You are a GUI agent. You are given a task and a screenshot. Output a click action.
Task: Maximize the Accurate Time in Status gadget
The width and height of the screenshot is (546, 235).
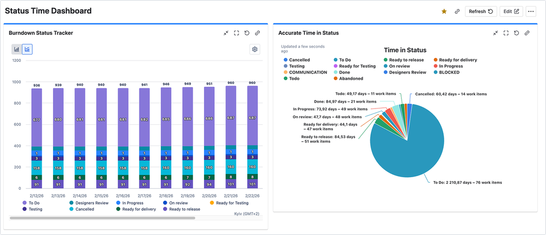tap(506, 33)
